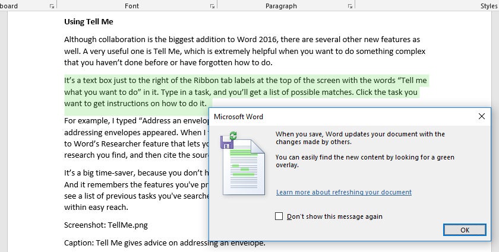Click the dialog text about a green overlay

coord(365,161)
